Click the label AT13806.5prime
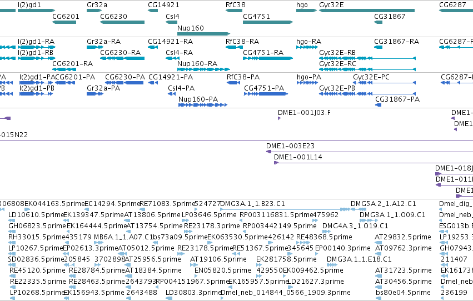Image resolution: width=473 pixels, height=301 pixels. (x=152, y=215)
